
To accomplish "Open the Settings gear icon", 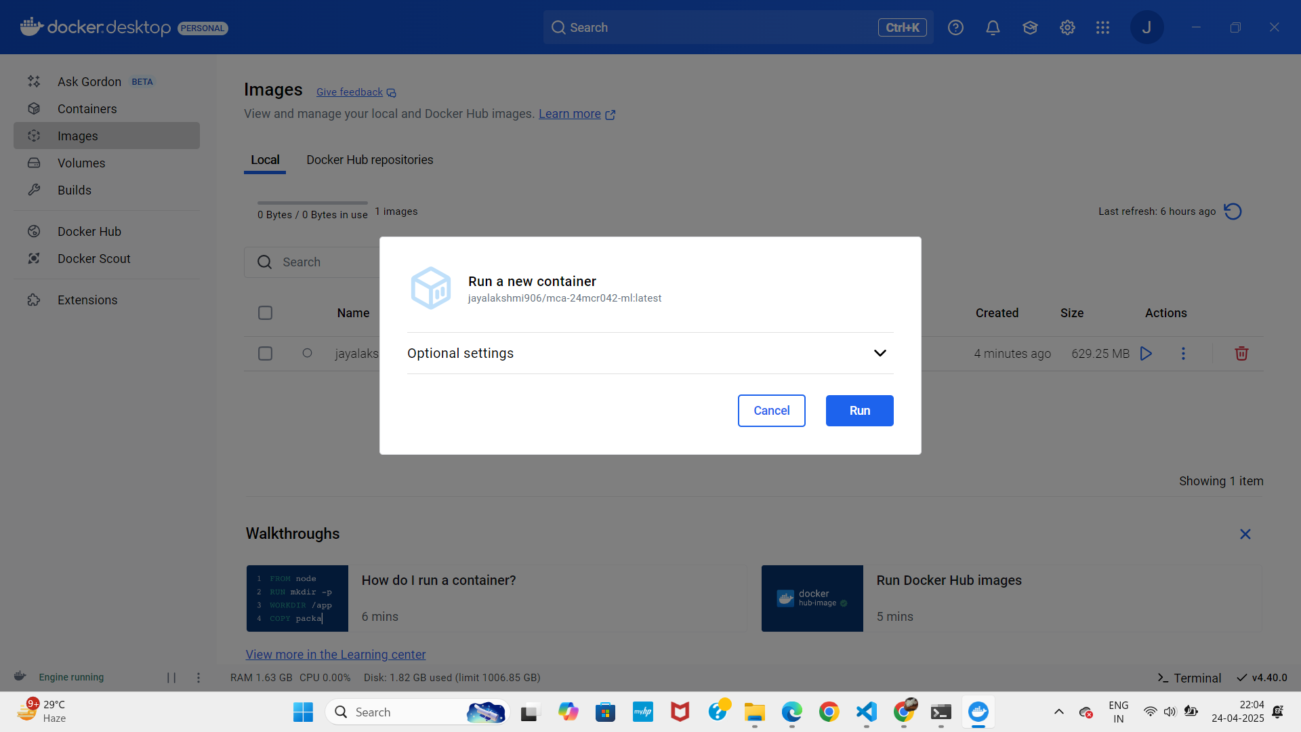I will (x=1067, y=27).
